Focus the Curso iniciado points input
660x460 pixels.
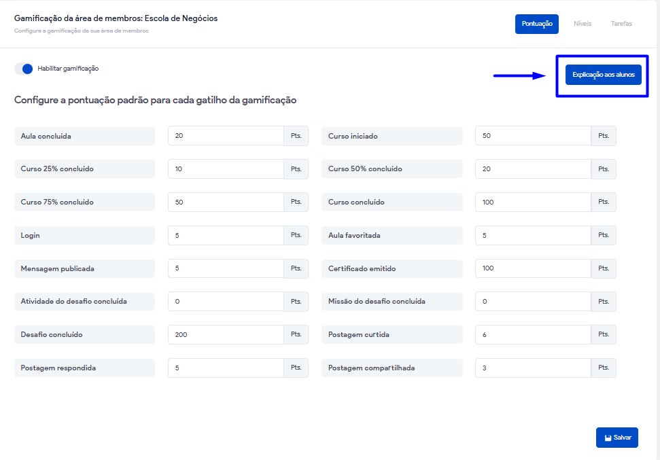pos(533,136)
